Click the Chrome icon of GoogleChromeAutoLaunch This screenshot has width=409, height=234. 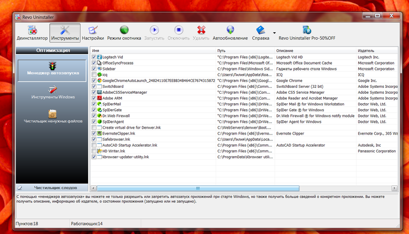click(99, 80)
